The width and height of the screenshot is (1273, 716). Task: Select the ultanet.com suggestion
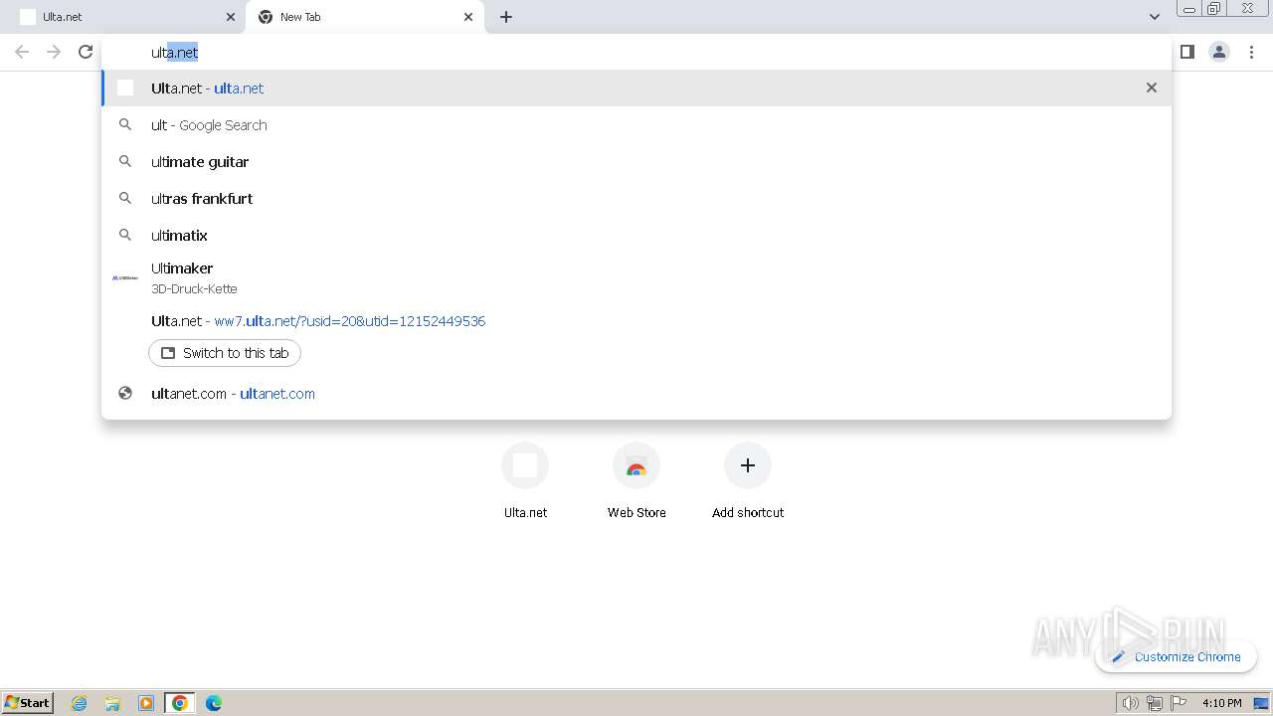[x=636, y=394]
